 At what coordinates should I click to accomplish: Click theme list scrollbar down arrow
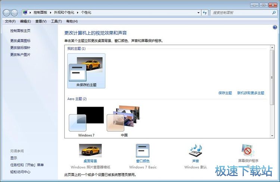pyautogui.click(x=272, y=136)
